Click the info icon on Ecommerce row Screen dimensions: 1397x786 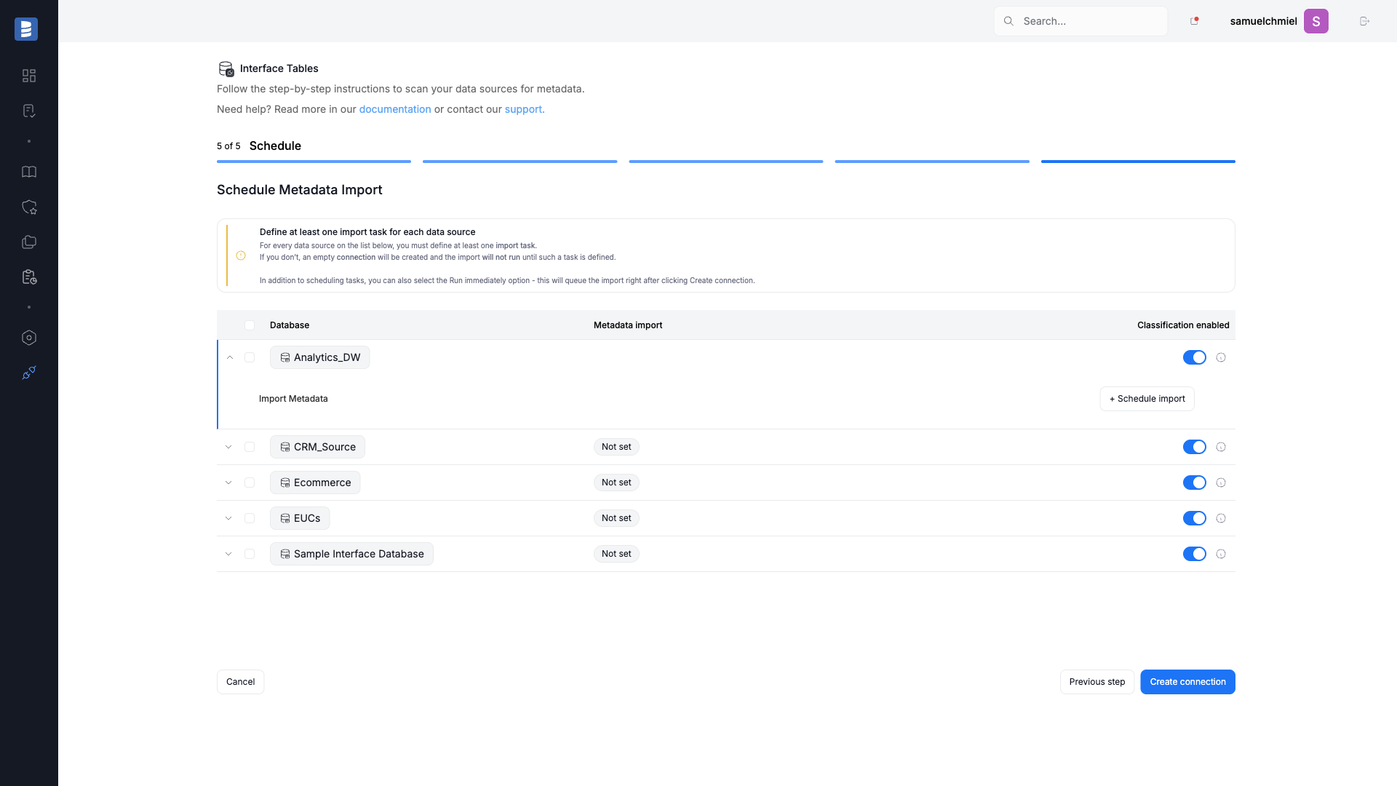(1221, 483)
